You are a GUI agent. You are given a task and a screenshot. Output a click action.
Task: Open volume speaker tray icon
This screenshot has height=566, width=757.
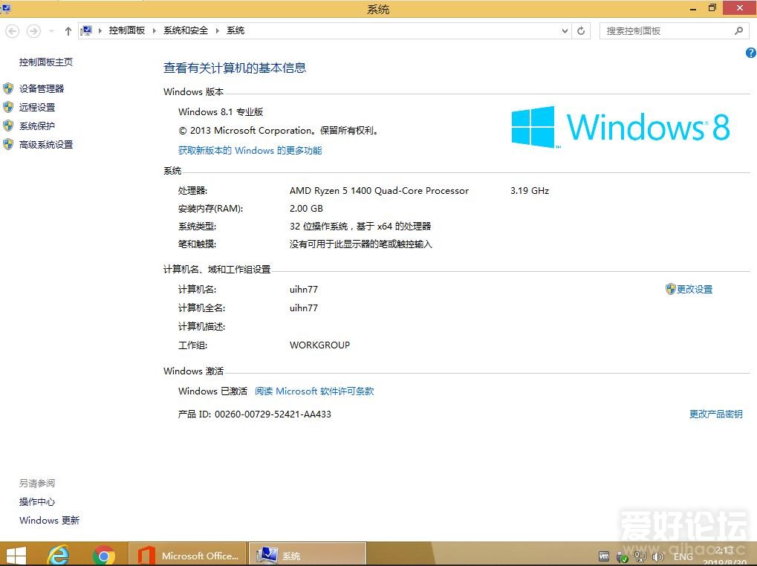point(657,557)
